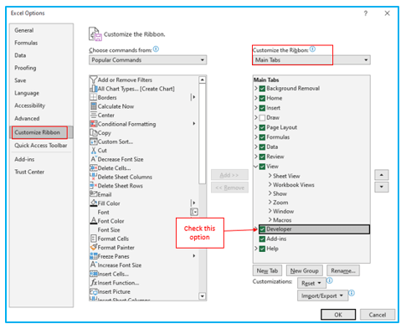
Task: Select the Insert Function fx icon
Action: pos(94,282)
